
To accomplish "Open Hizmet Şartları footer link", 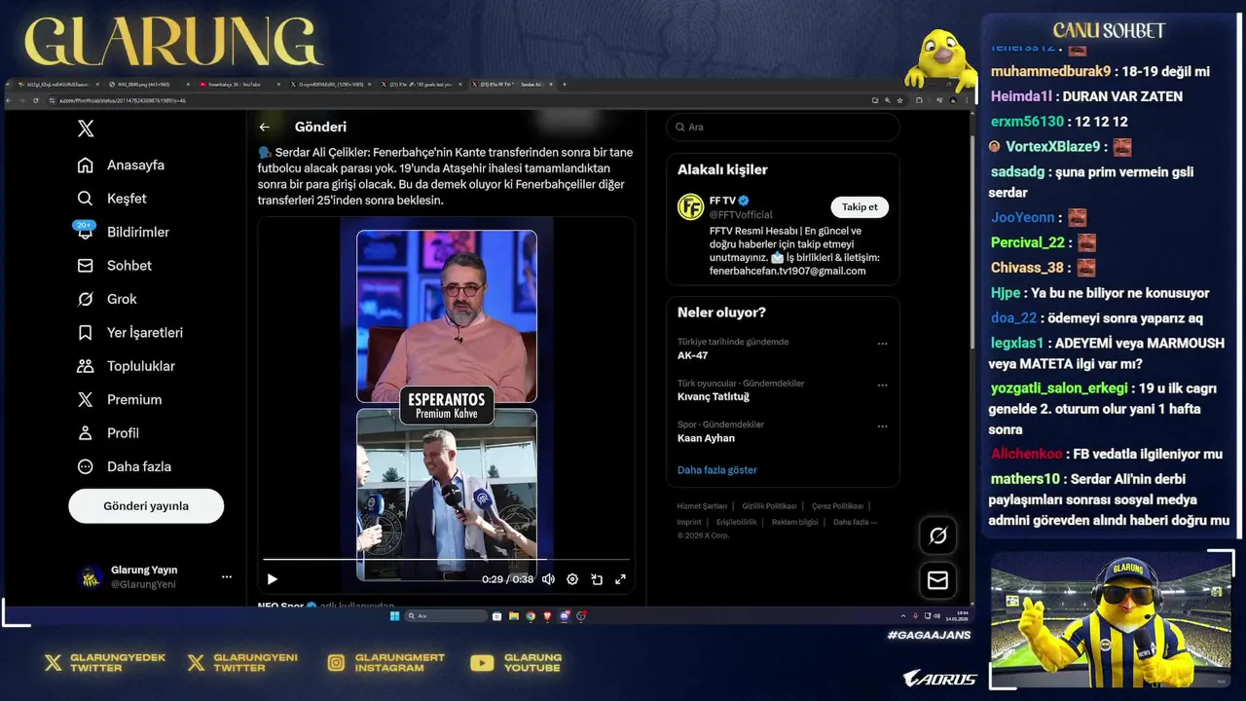I will 702,506.
